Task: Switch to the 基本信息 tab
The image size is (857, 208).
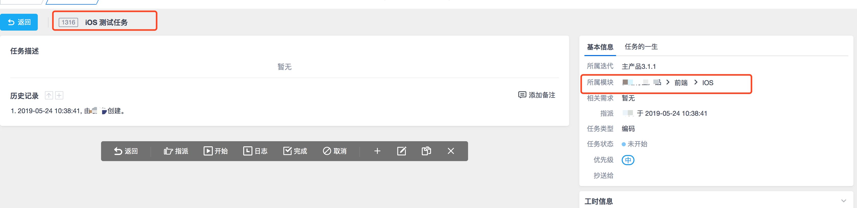Action: (600, 47)
